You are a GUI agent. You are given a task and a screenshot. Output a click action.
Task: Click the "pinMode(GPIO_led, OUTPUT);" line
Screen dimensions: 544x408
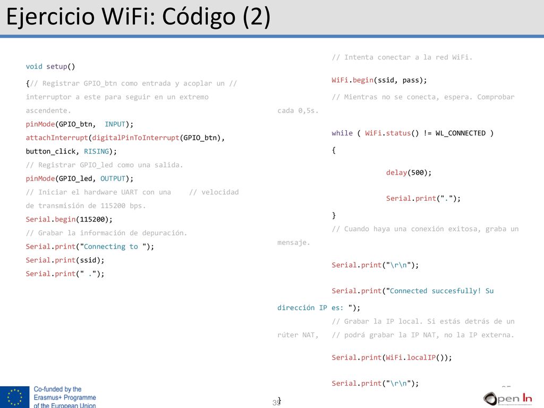click(x=80, y=178)
